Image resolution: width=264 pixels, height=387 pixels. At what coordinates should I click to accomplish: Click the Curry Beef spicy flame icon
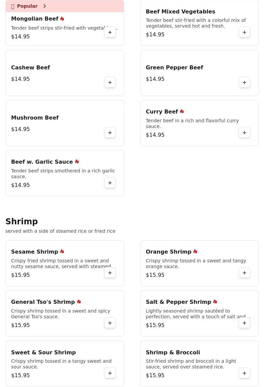(182, 111)
